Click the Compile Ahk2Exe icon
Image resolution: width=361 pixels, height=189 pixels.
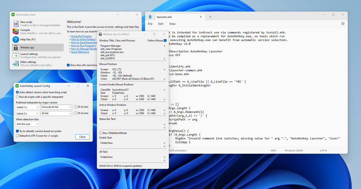(x=16, y=31)
